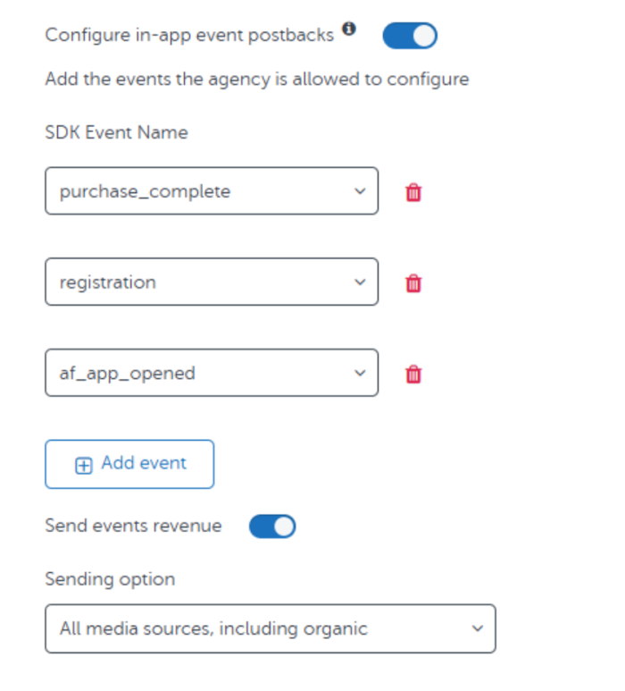Screen dimensions: 625x691
Task: Open the Sending option dropdown list
Action: click(x=271, y=628)
